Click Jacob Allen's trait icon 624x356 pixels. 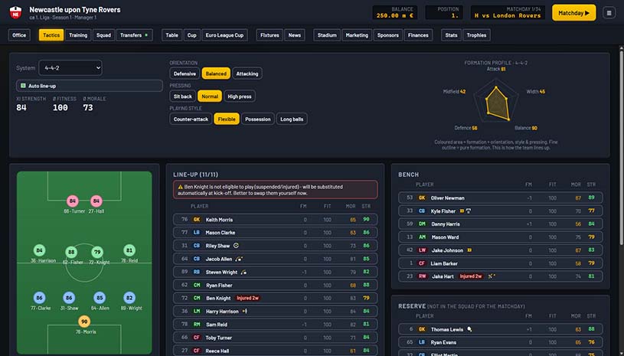click(x=239, y=259)
